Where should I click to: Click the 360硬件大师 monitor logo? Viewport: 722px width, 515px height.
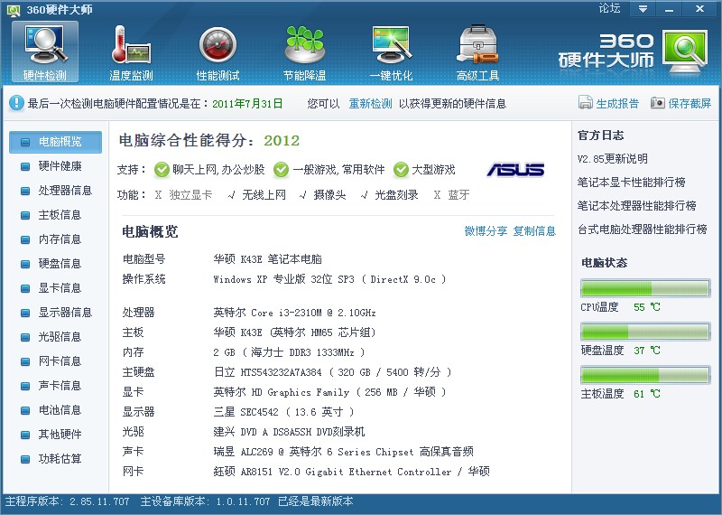point(685,51)
